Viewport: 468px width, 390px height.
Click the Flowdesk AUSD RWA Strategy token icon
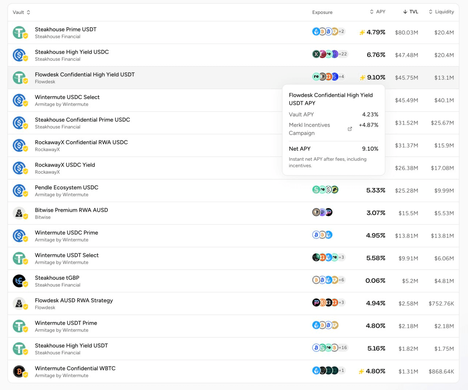(19, 304)
